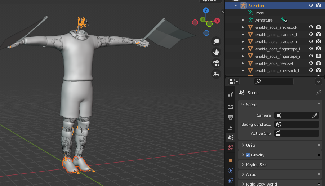The width and height of the screenshot is (325, 186).
Task: Click the negative X axis gizmo circle
Action: tap(195, 22)
